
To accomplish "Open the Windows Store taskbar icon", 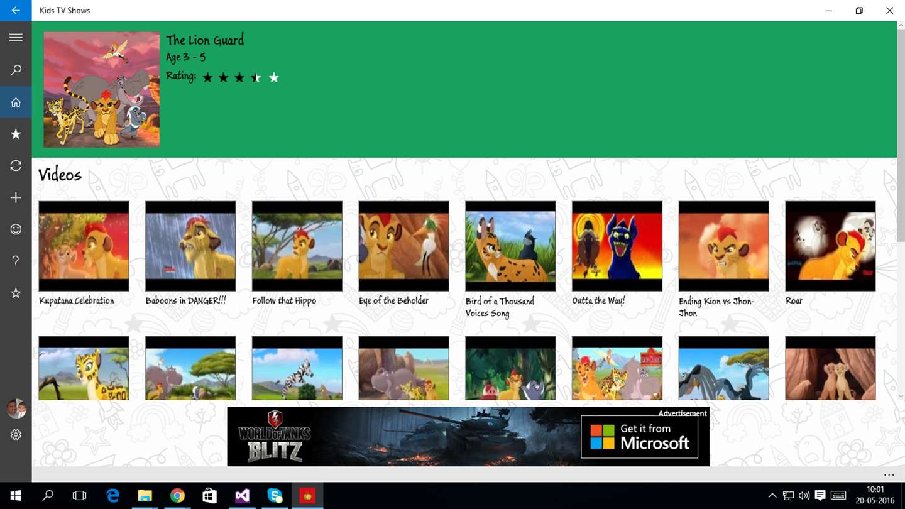I will point(210,496).
